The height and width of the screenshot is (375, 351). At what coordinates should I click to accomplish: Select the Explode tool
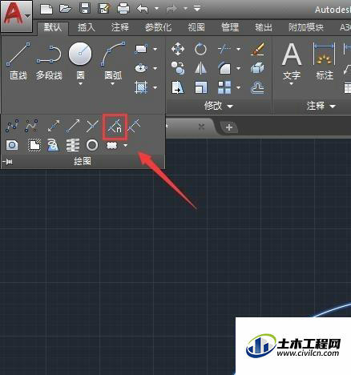[x=257, y=68]
